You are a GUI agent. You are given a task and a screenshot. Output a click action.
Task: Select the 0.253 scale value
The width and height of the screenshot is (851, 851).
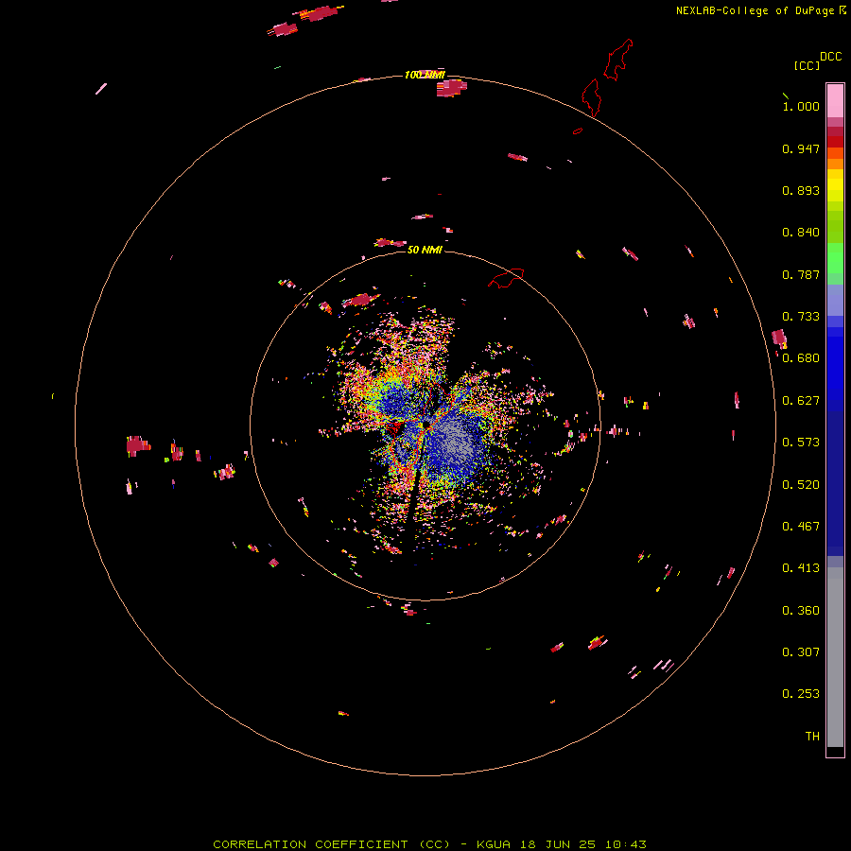point(801,694)
